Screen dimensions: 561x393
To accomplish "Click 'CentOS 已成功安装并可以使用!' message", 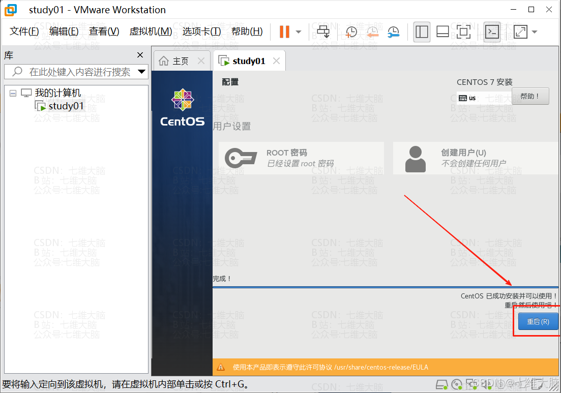I will pos(509,296).
